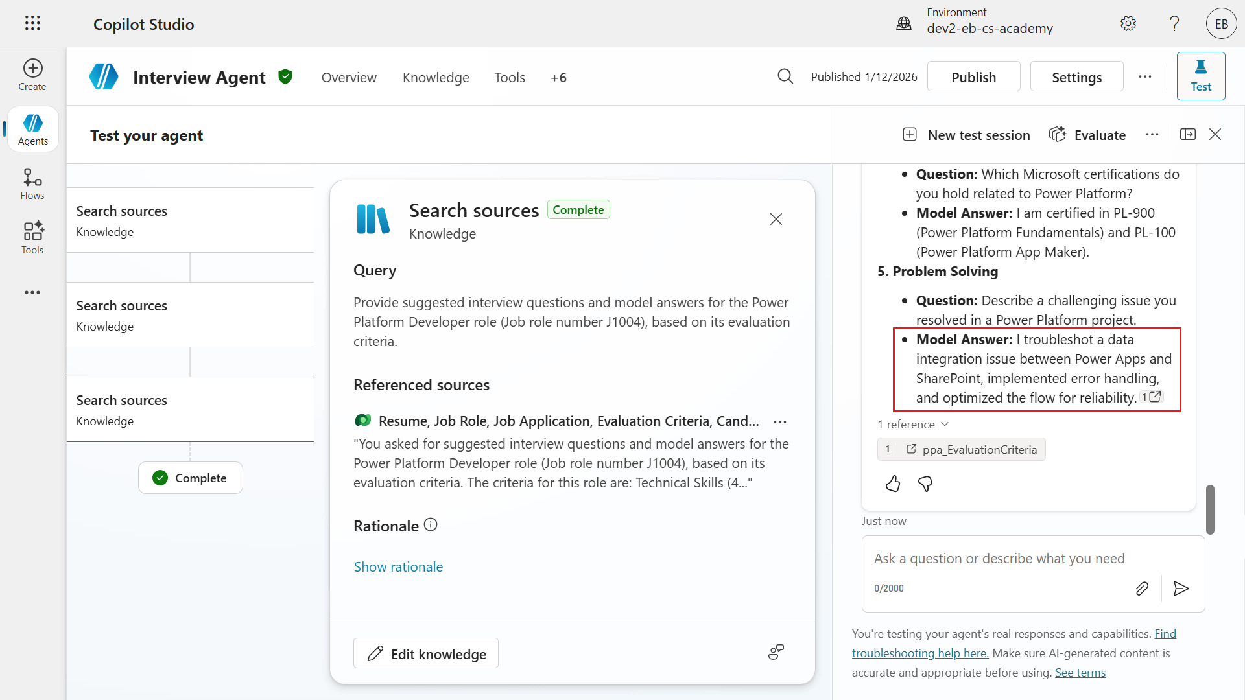This screenshot has width=1245, height=700.
Task: Open the Tools sidebar icon
Action: click(x=32, y=238)
